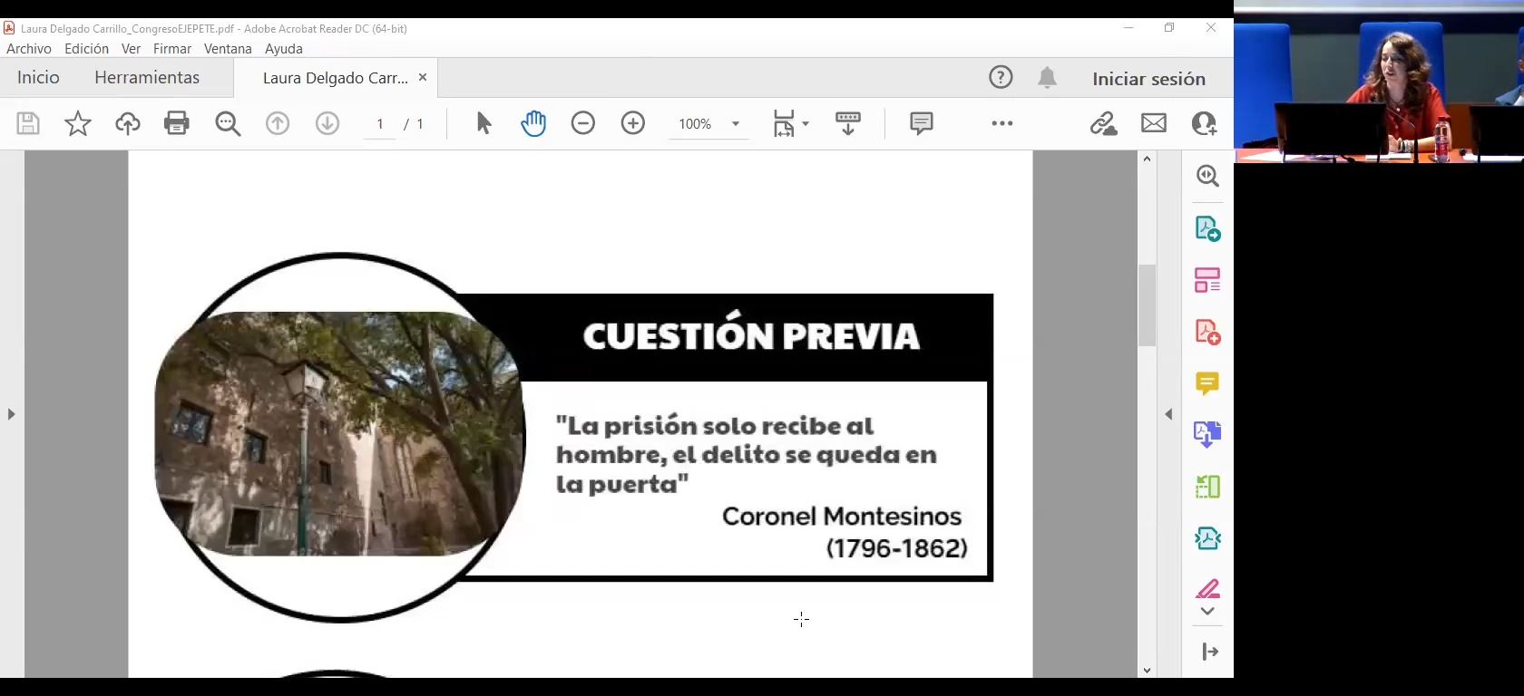This screenshot has width=1524, height=696.
Task: Upload file to cloud icon
Action: (128, 123)
